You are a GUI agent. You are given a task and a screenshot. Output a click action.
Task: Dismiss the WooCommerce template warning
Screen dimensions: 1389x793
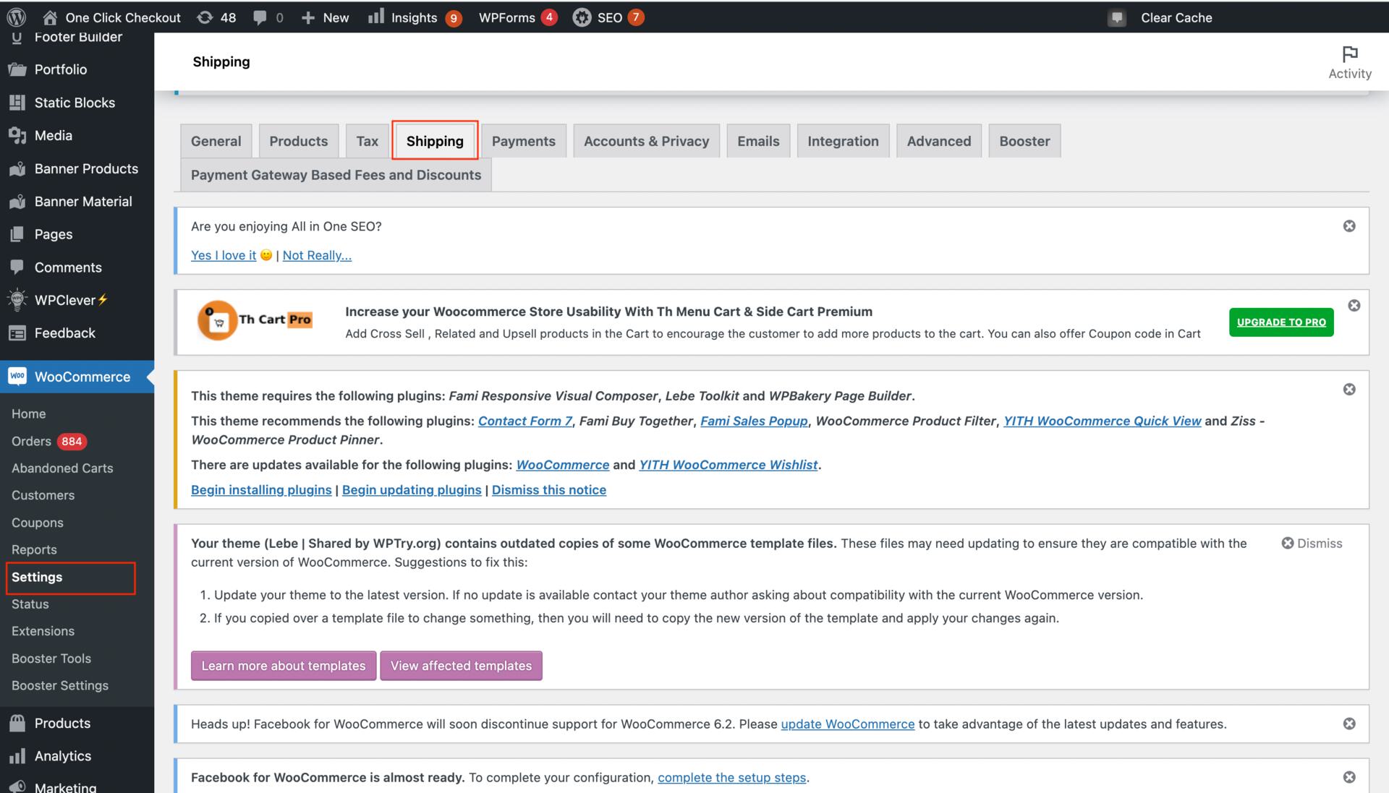click(1312, 544)
